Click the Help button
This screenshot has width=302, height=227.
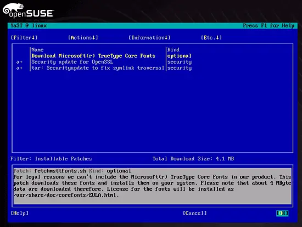(20, 213)
